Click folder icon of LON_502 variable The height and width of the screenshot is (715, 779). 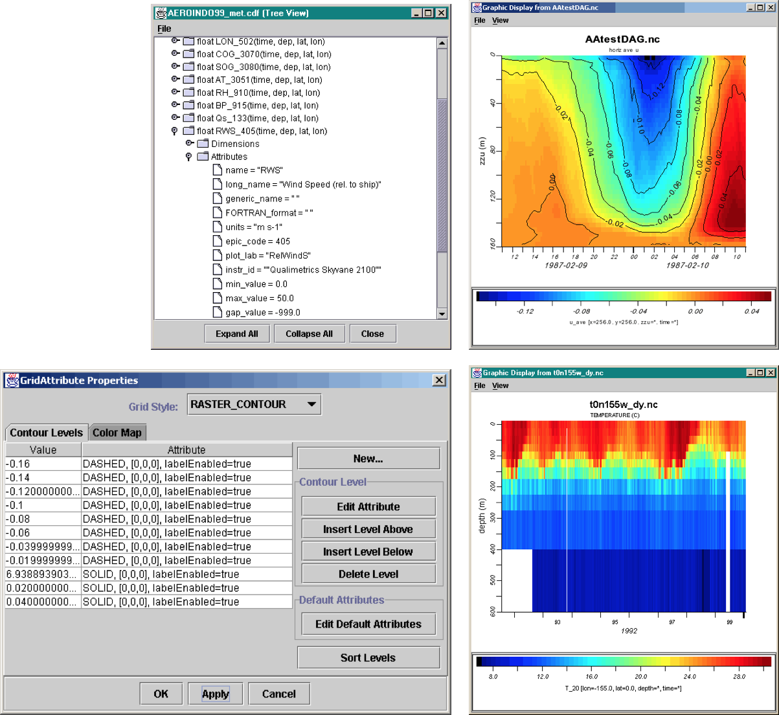coord(188,41)
